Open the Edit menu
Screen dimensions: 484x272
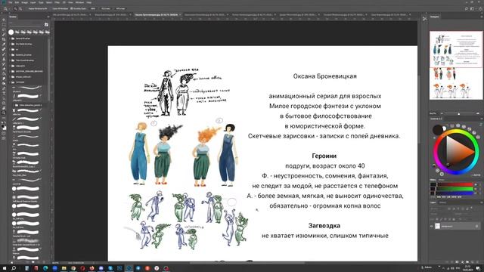point(17,2)
